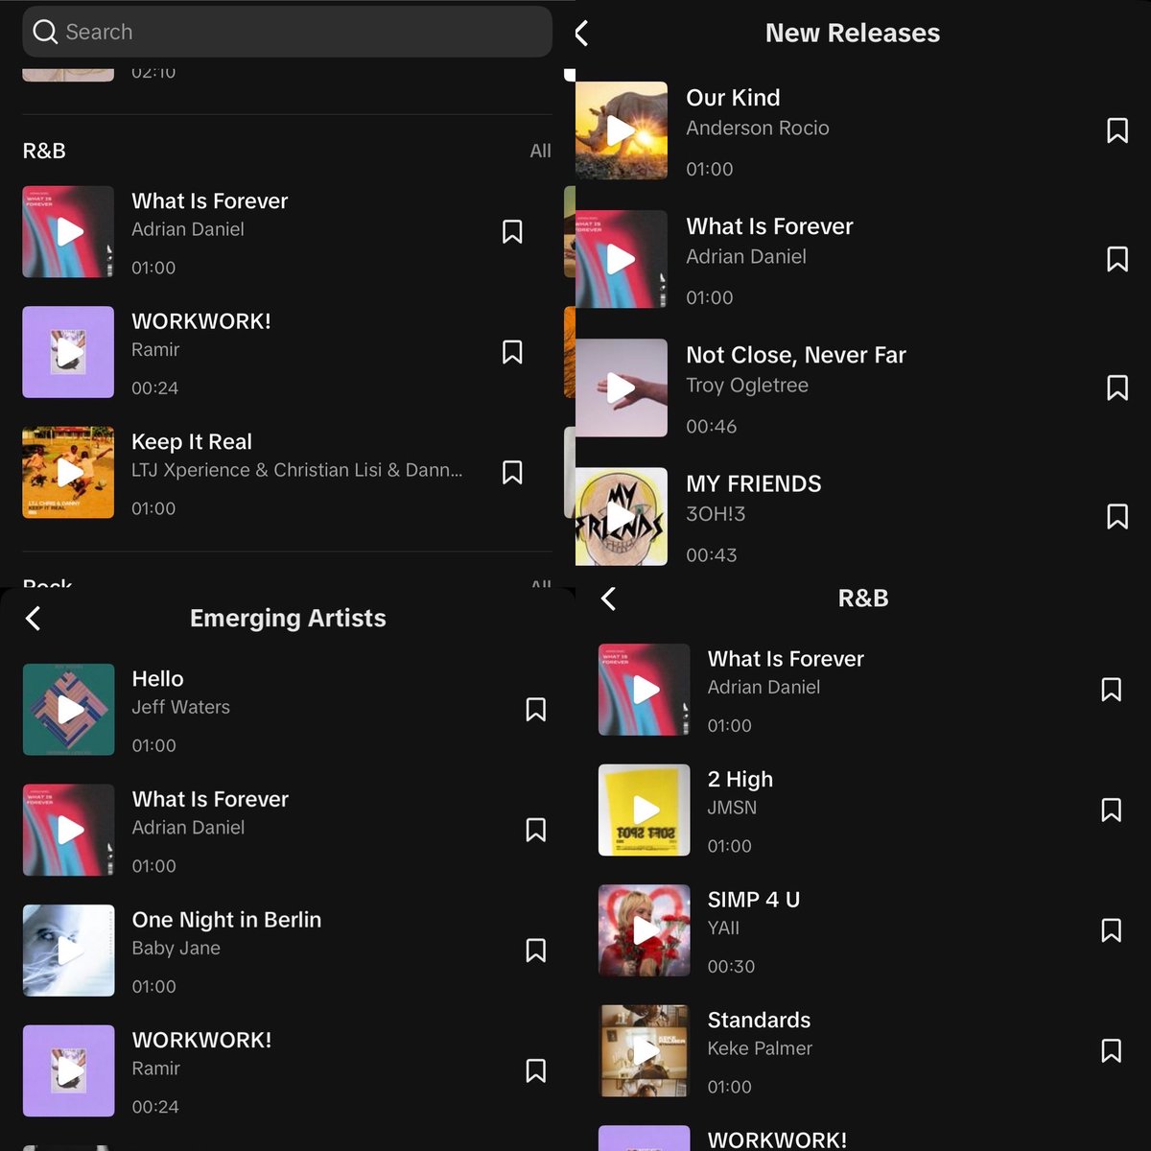Select Standards song title
The width and height of the screenshot is (1151, 1151).
click(759, 1020)
